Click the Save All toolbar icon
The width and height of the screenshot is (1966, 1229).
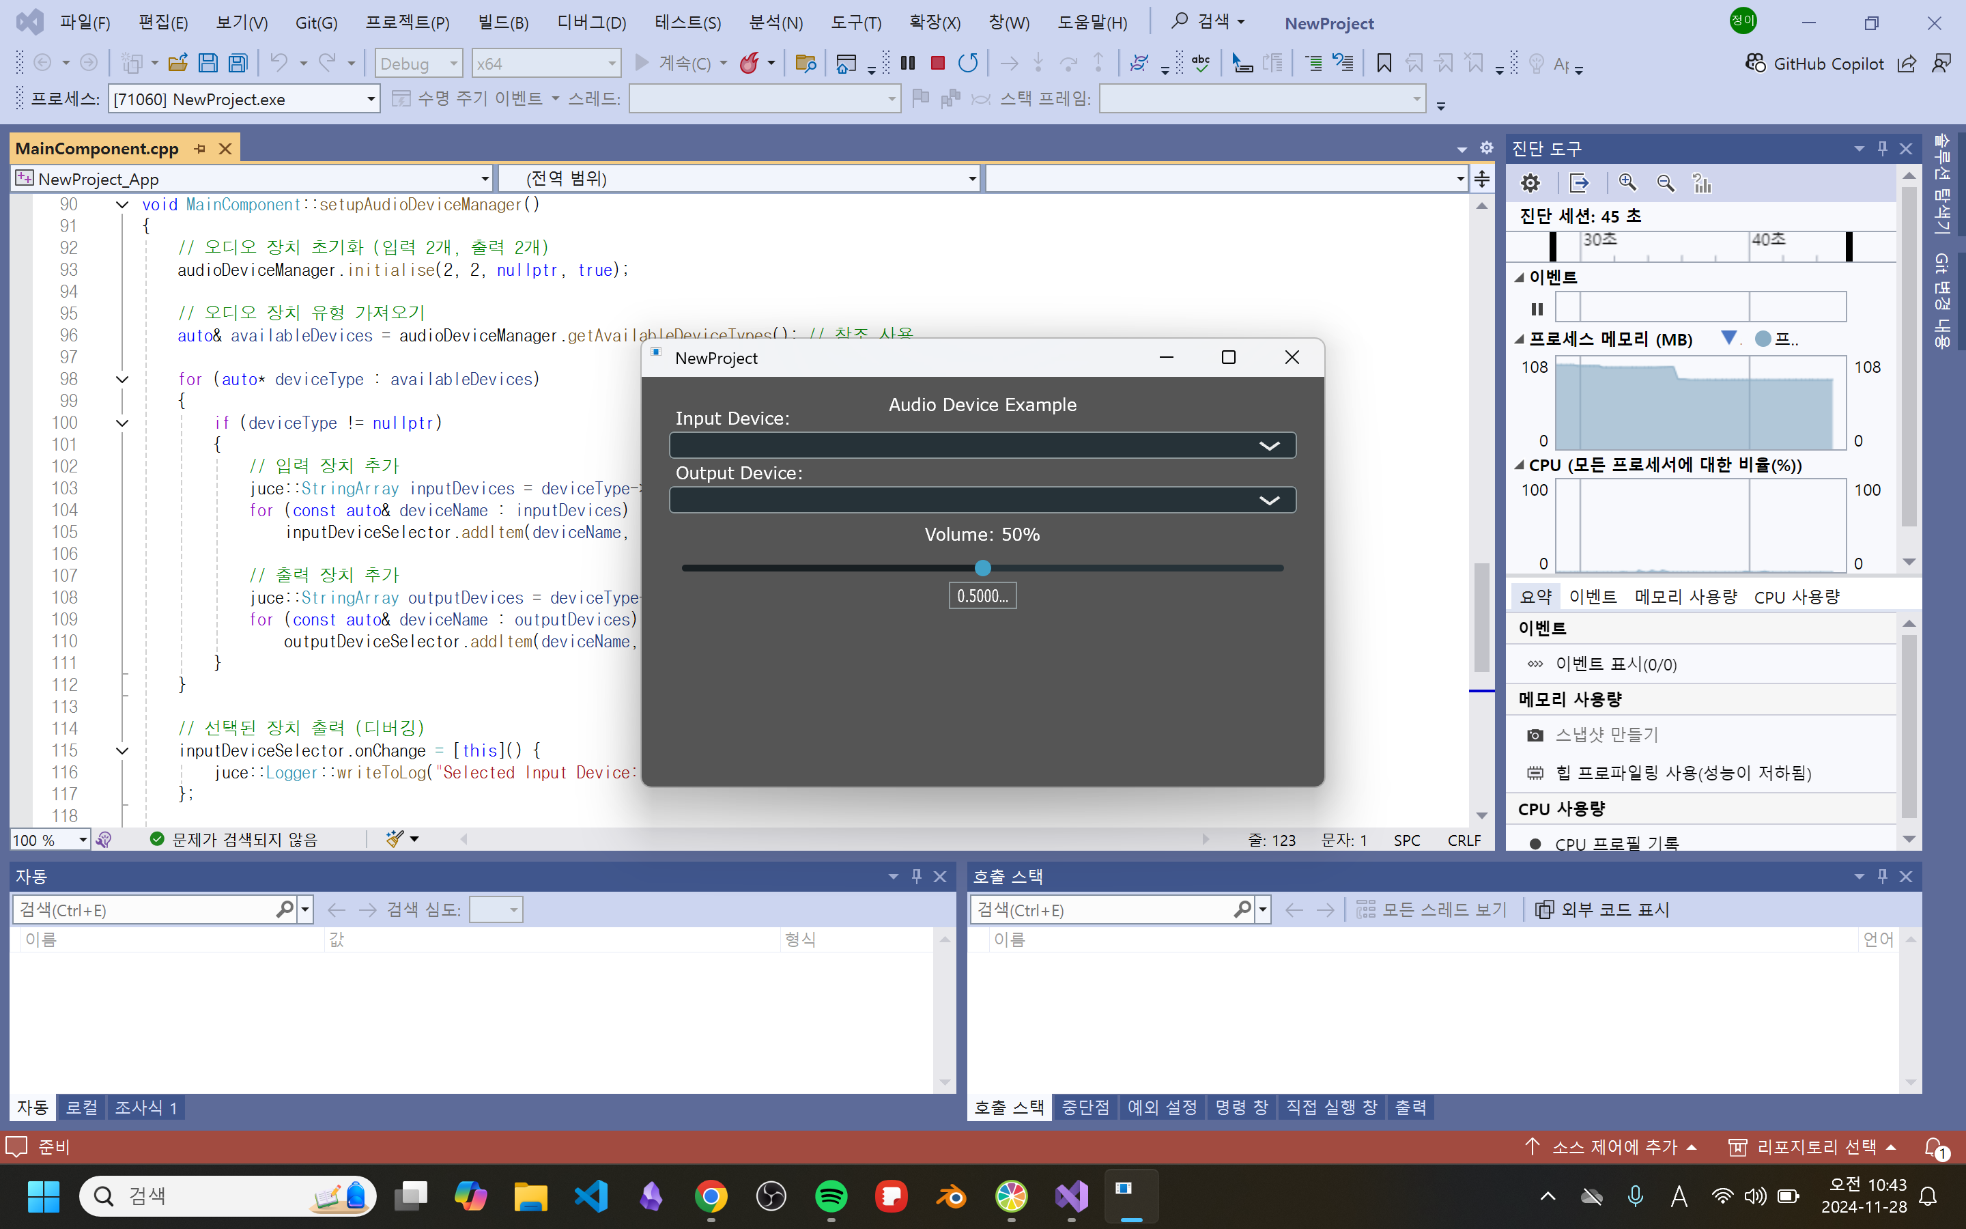[x=238, y=63]
